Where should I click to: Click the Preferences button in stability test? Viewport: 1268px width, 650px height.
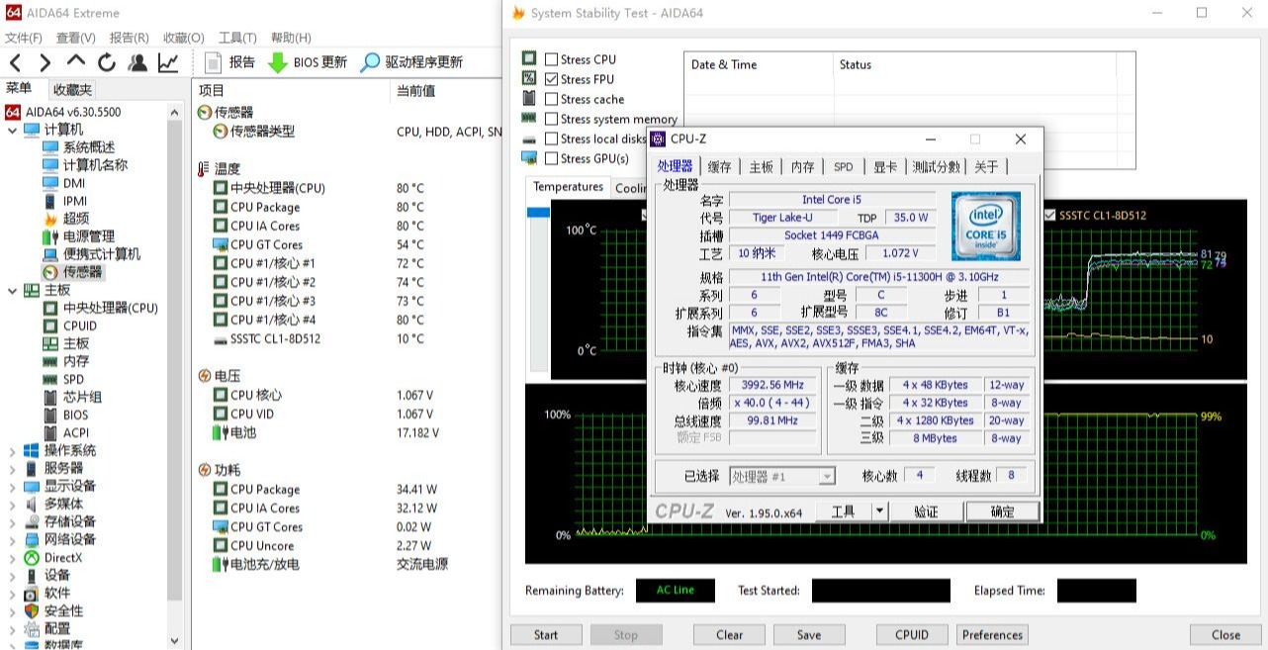tap(992, 635)
